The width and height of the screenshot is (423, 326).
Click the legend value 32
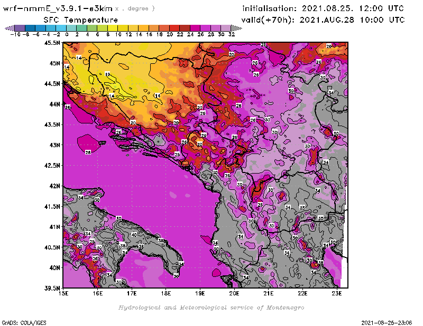232,34
